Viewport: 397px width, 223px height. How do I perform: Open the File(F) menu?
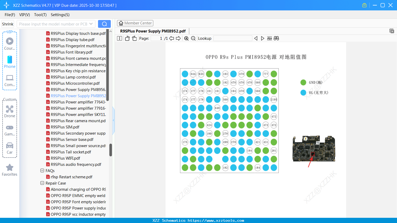point(10,15)
